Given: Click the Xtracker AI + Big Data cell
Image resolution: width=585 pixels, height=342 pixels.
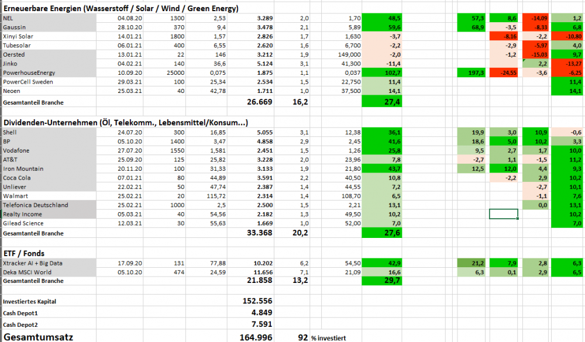Looking at the screenshot, I should pyautogui.click(x=49, y=263).
